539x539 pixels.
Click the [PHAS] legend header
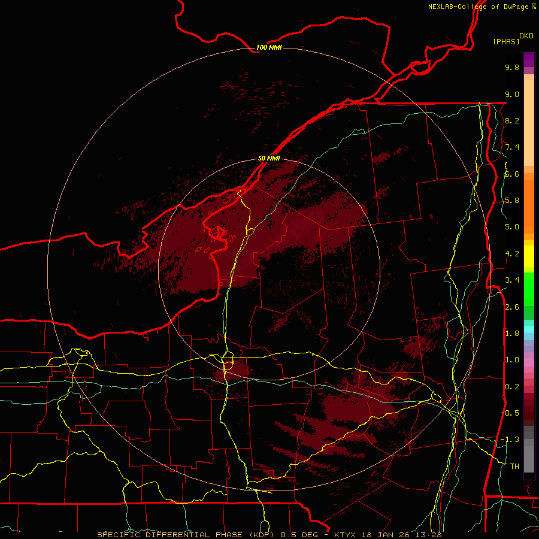click(506, 41)
